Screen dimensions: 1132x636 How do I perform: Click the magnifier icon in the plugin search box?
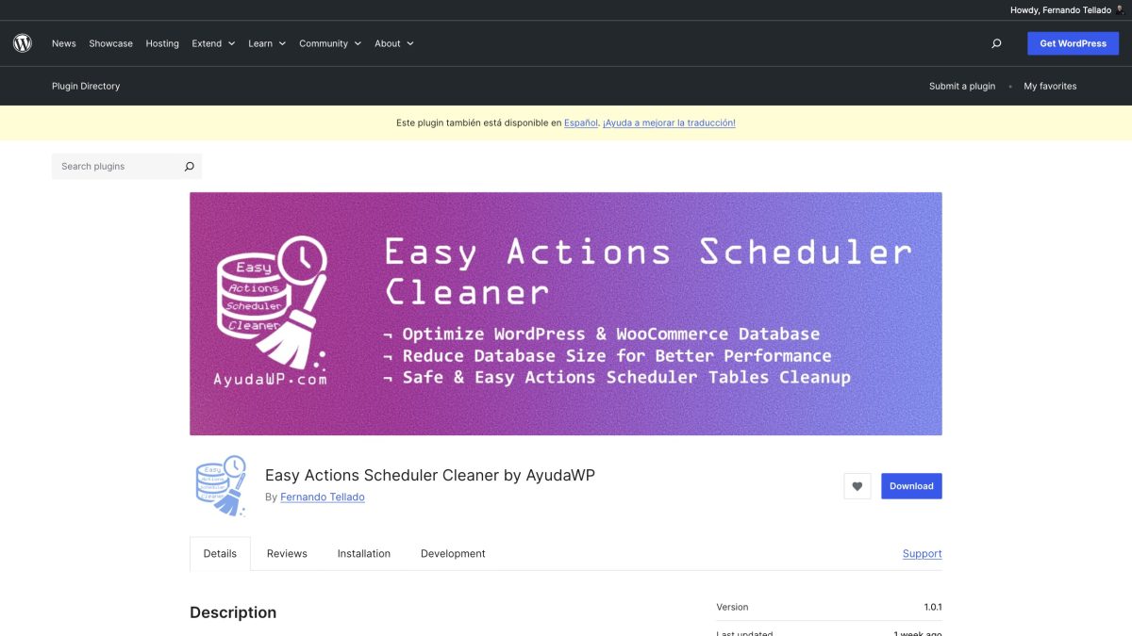pyautogui.click(x=189, y=166)
